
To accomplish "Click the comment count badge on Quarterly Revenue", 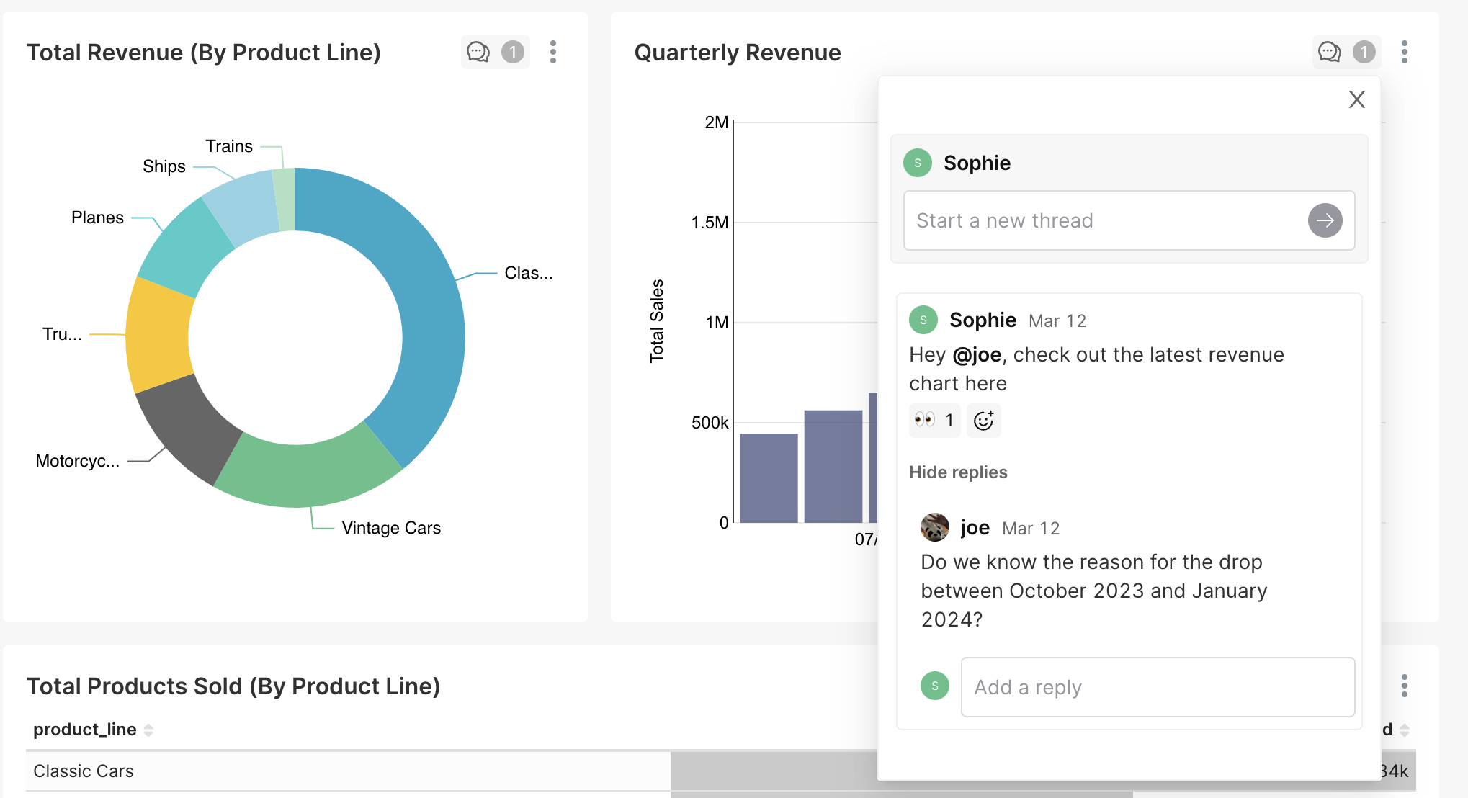I will [1364, 52].
